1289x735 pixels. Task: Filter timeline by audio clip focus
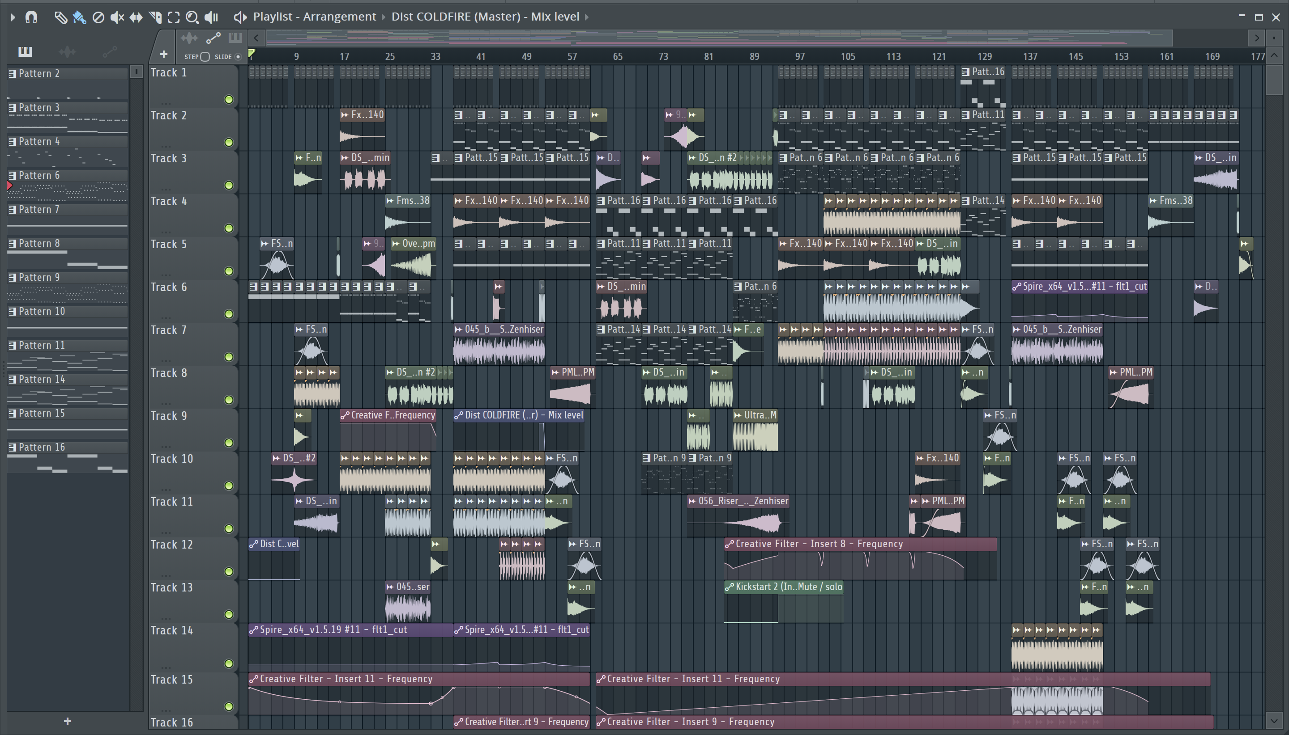pos(189,38)
